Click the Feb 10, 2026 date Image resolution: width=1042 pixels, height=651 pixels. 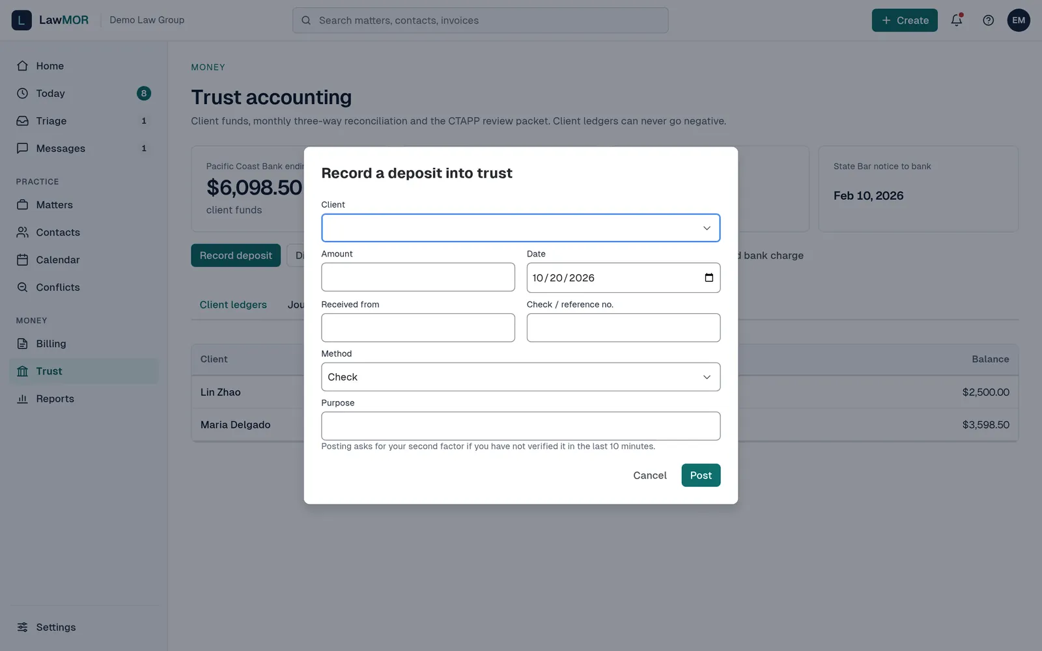pyautogui.click(x=868, y=195)
